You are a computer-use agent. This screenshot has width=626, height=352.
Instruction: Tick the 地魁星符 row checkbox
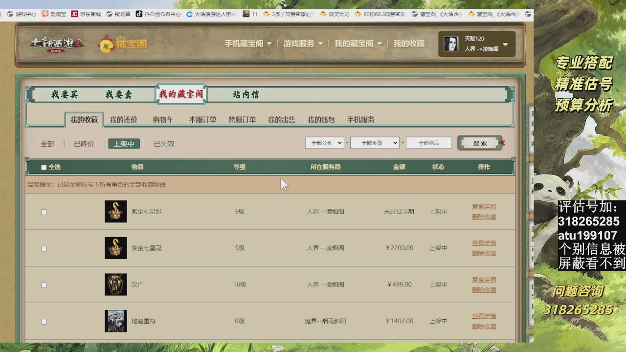[44, 322]
